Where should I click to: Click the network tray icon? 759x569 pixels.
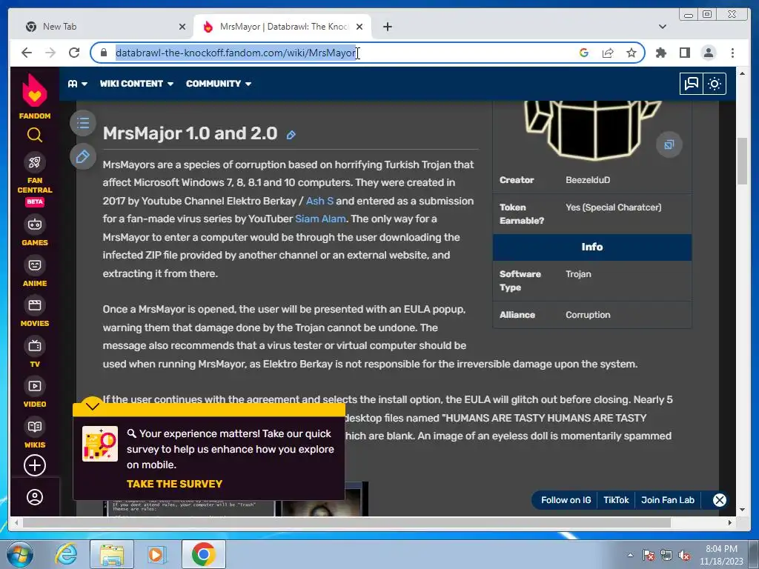tap(666, 556)
